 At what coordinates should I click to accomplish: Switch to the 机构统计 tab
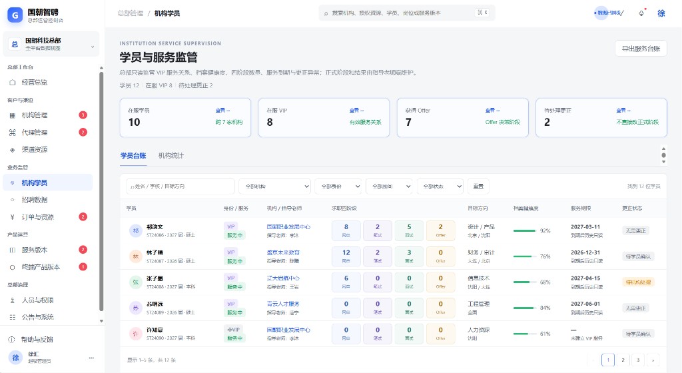(171, 156)
